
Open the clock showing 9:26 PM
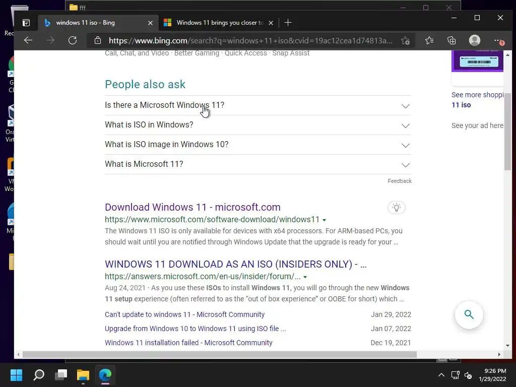[x=492, y=375]
